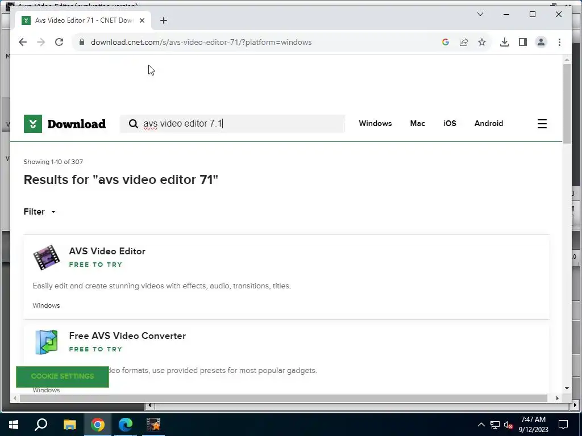The width and height of the screenshot is (582, 436).
Task: Open the taskbar clock and date
Action: click(x=533, y=425)
